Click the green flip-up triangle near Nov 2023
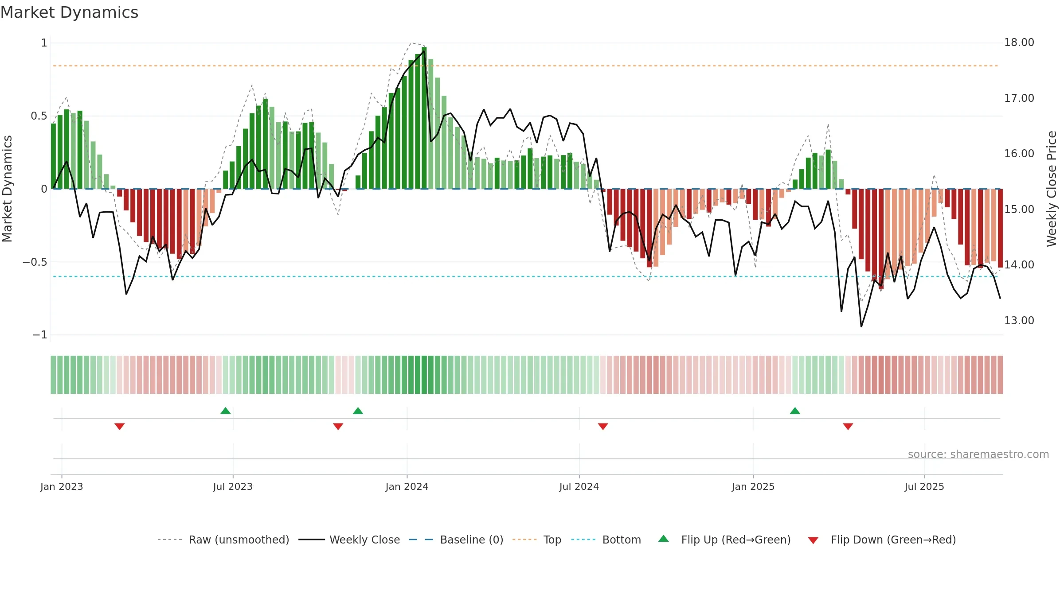 (358, 411)
